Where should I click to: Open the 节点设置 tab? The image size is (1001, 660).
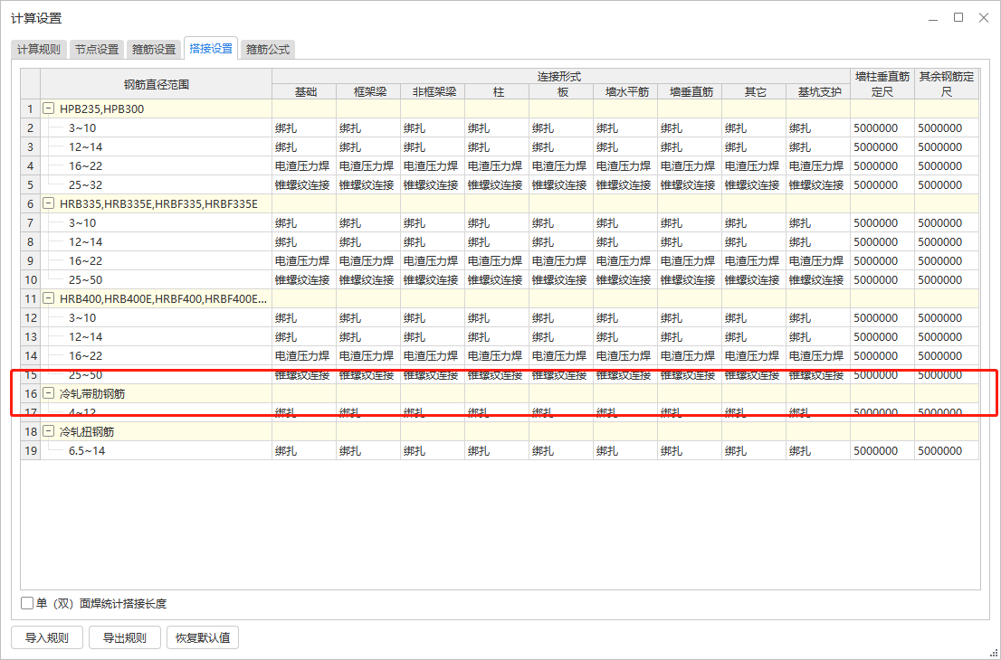pyautogui.click(x=97, y=49)
